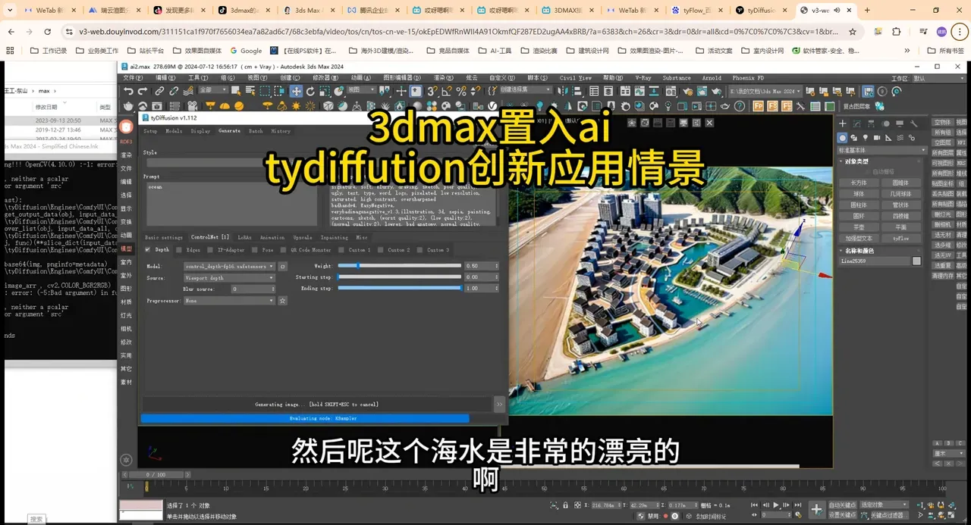Open the Model control_depth dropdown
Image resolution: width=971 pixels, height=525 pixels.
pos(229,267)
